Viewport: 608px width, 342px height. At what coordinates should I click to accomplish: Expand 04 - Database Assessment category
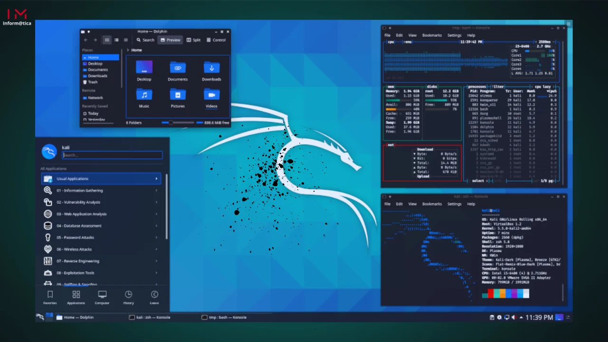coord(101,226)
